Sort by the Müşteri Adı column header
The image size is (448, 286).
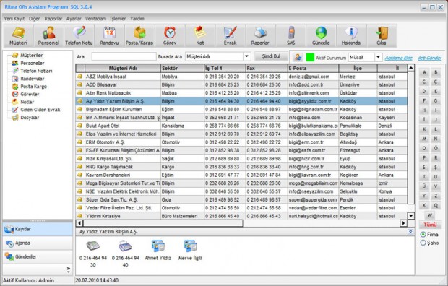pos(123,69)
